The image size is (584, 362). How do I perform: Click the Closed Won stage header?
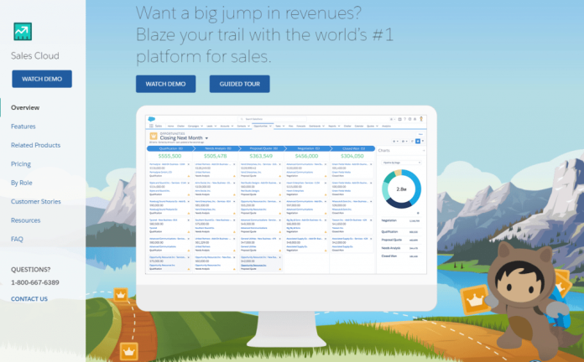click(x=353, y=148)
